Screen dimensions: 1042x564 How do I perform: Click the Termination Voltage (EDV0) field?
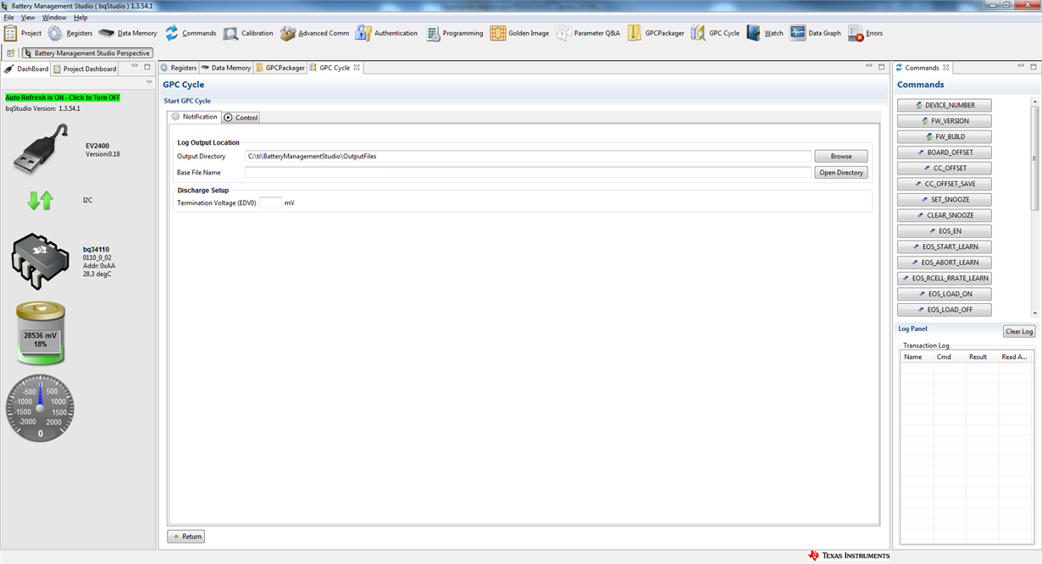point(270,202)
